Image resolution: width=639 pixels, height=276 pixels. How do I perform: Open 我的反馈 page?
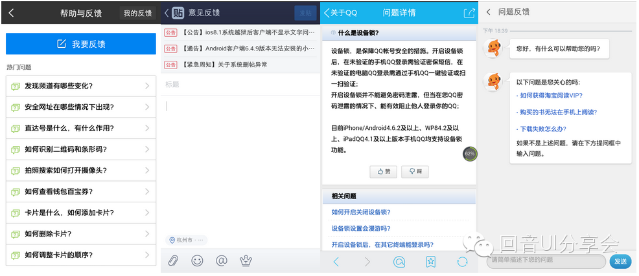click(138, 13)
